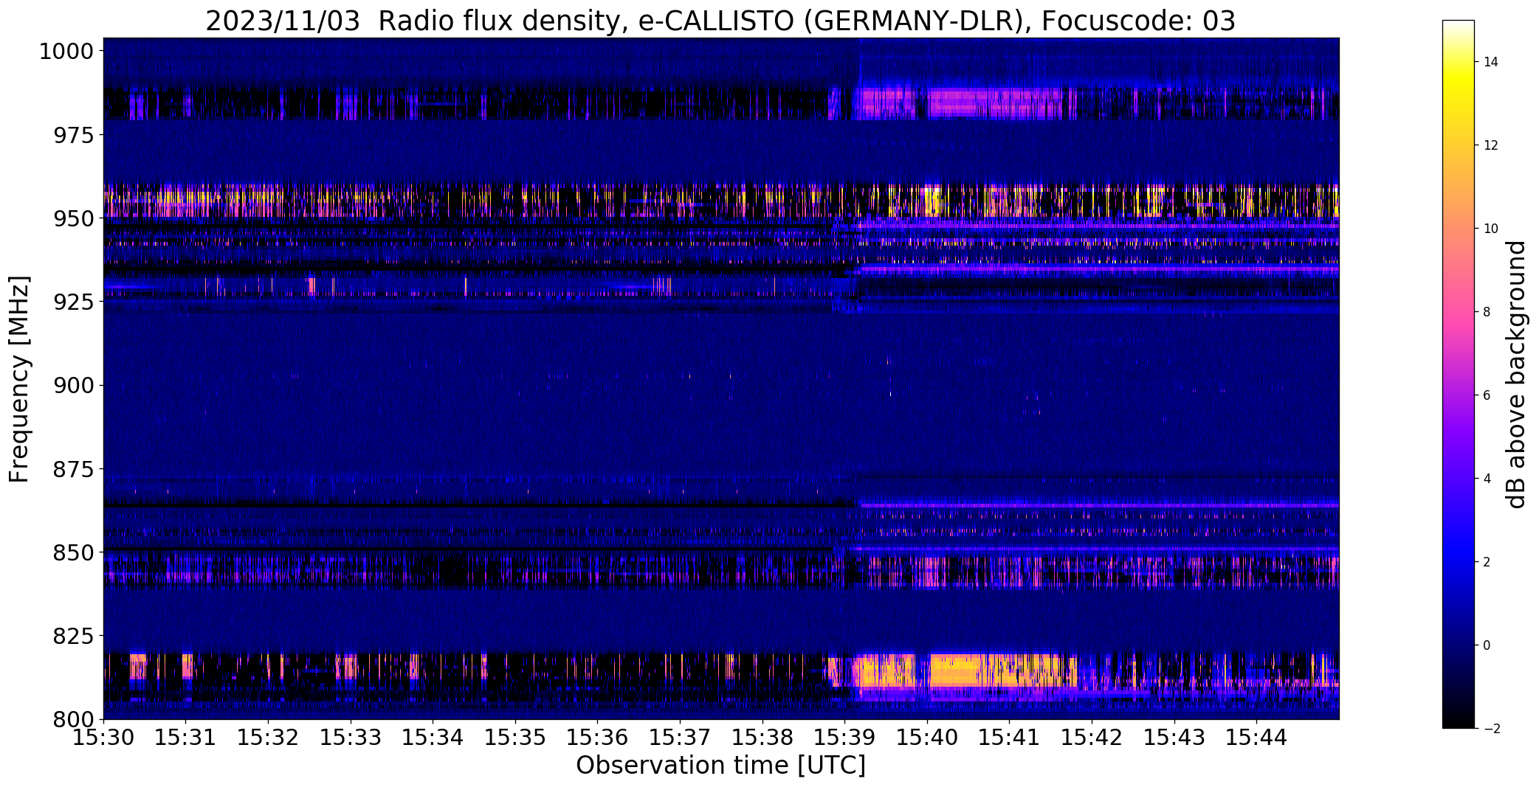Click the 15:39 time tick label

[845, 738]
